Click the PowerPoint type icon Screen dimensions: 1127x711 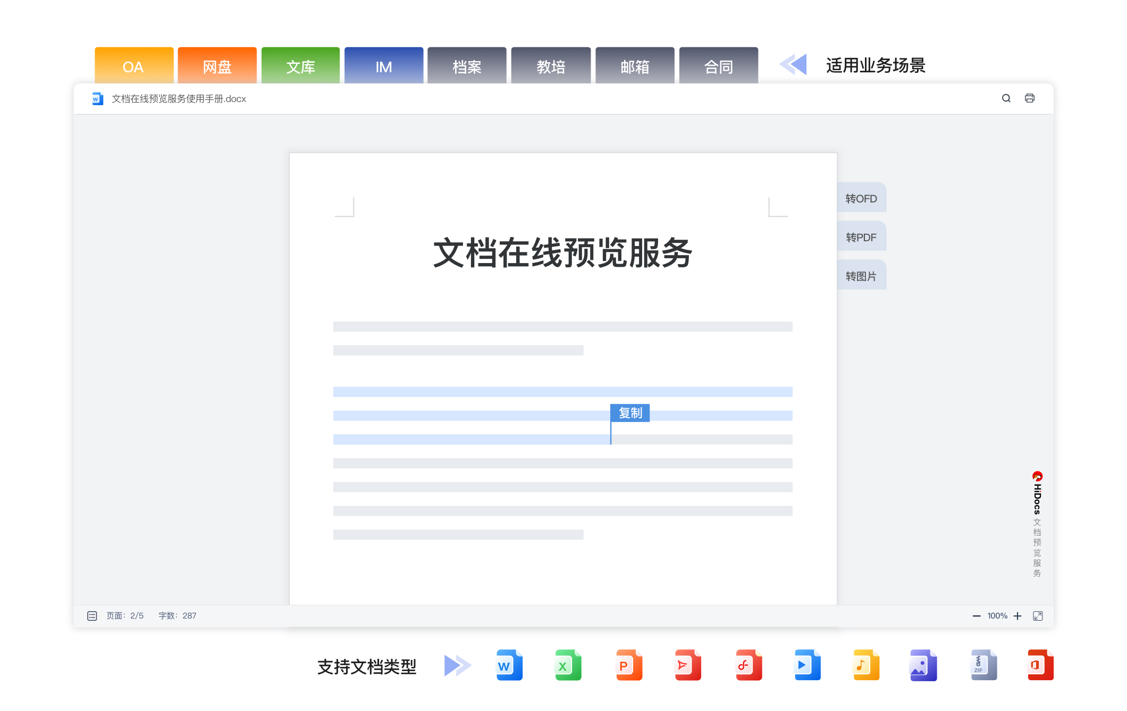click(x=629, y=665)
